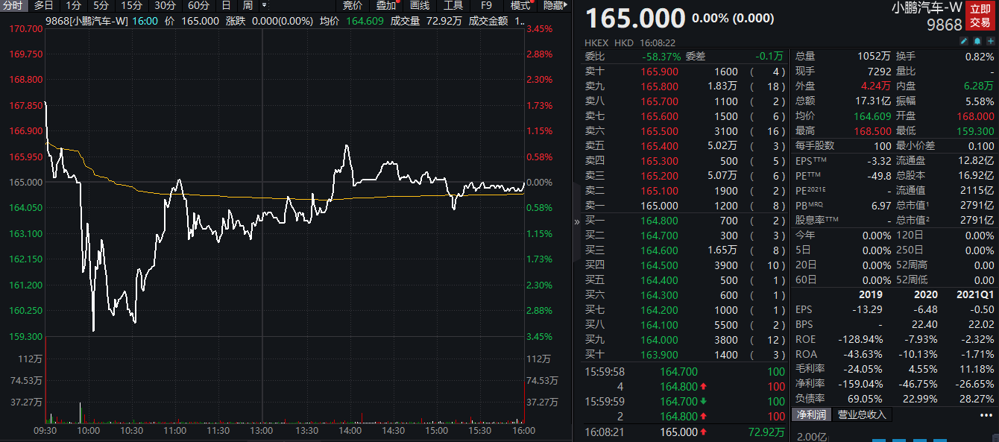Click the 竞价 auction button
The height and width of the screenshot is (442, 999).
click(x=353, y=5)
